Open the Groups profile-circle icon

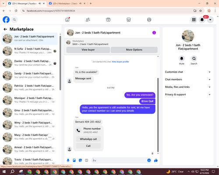(149, 20)
